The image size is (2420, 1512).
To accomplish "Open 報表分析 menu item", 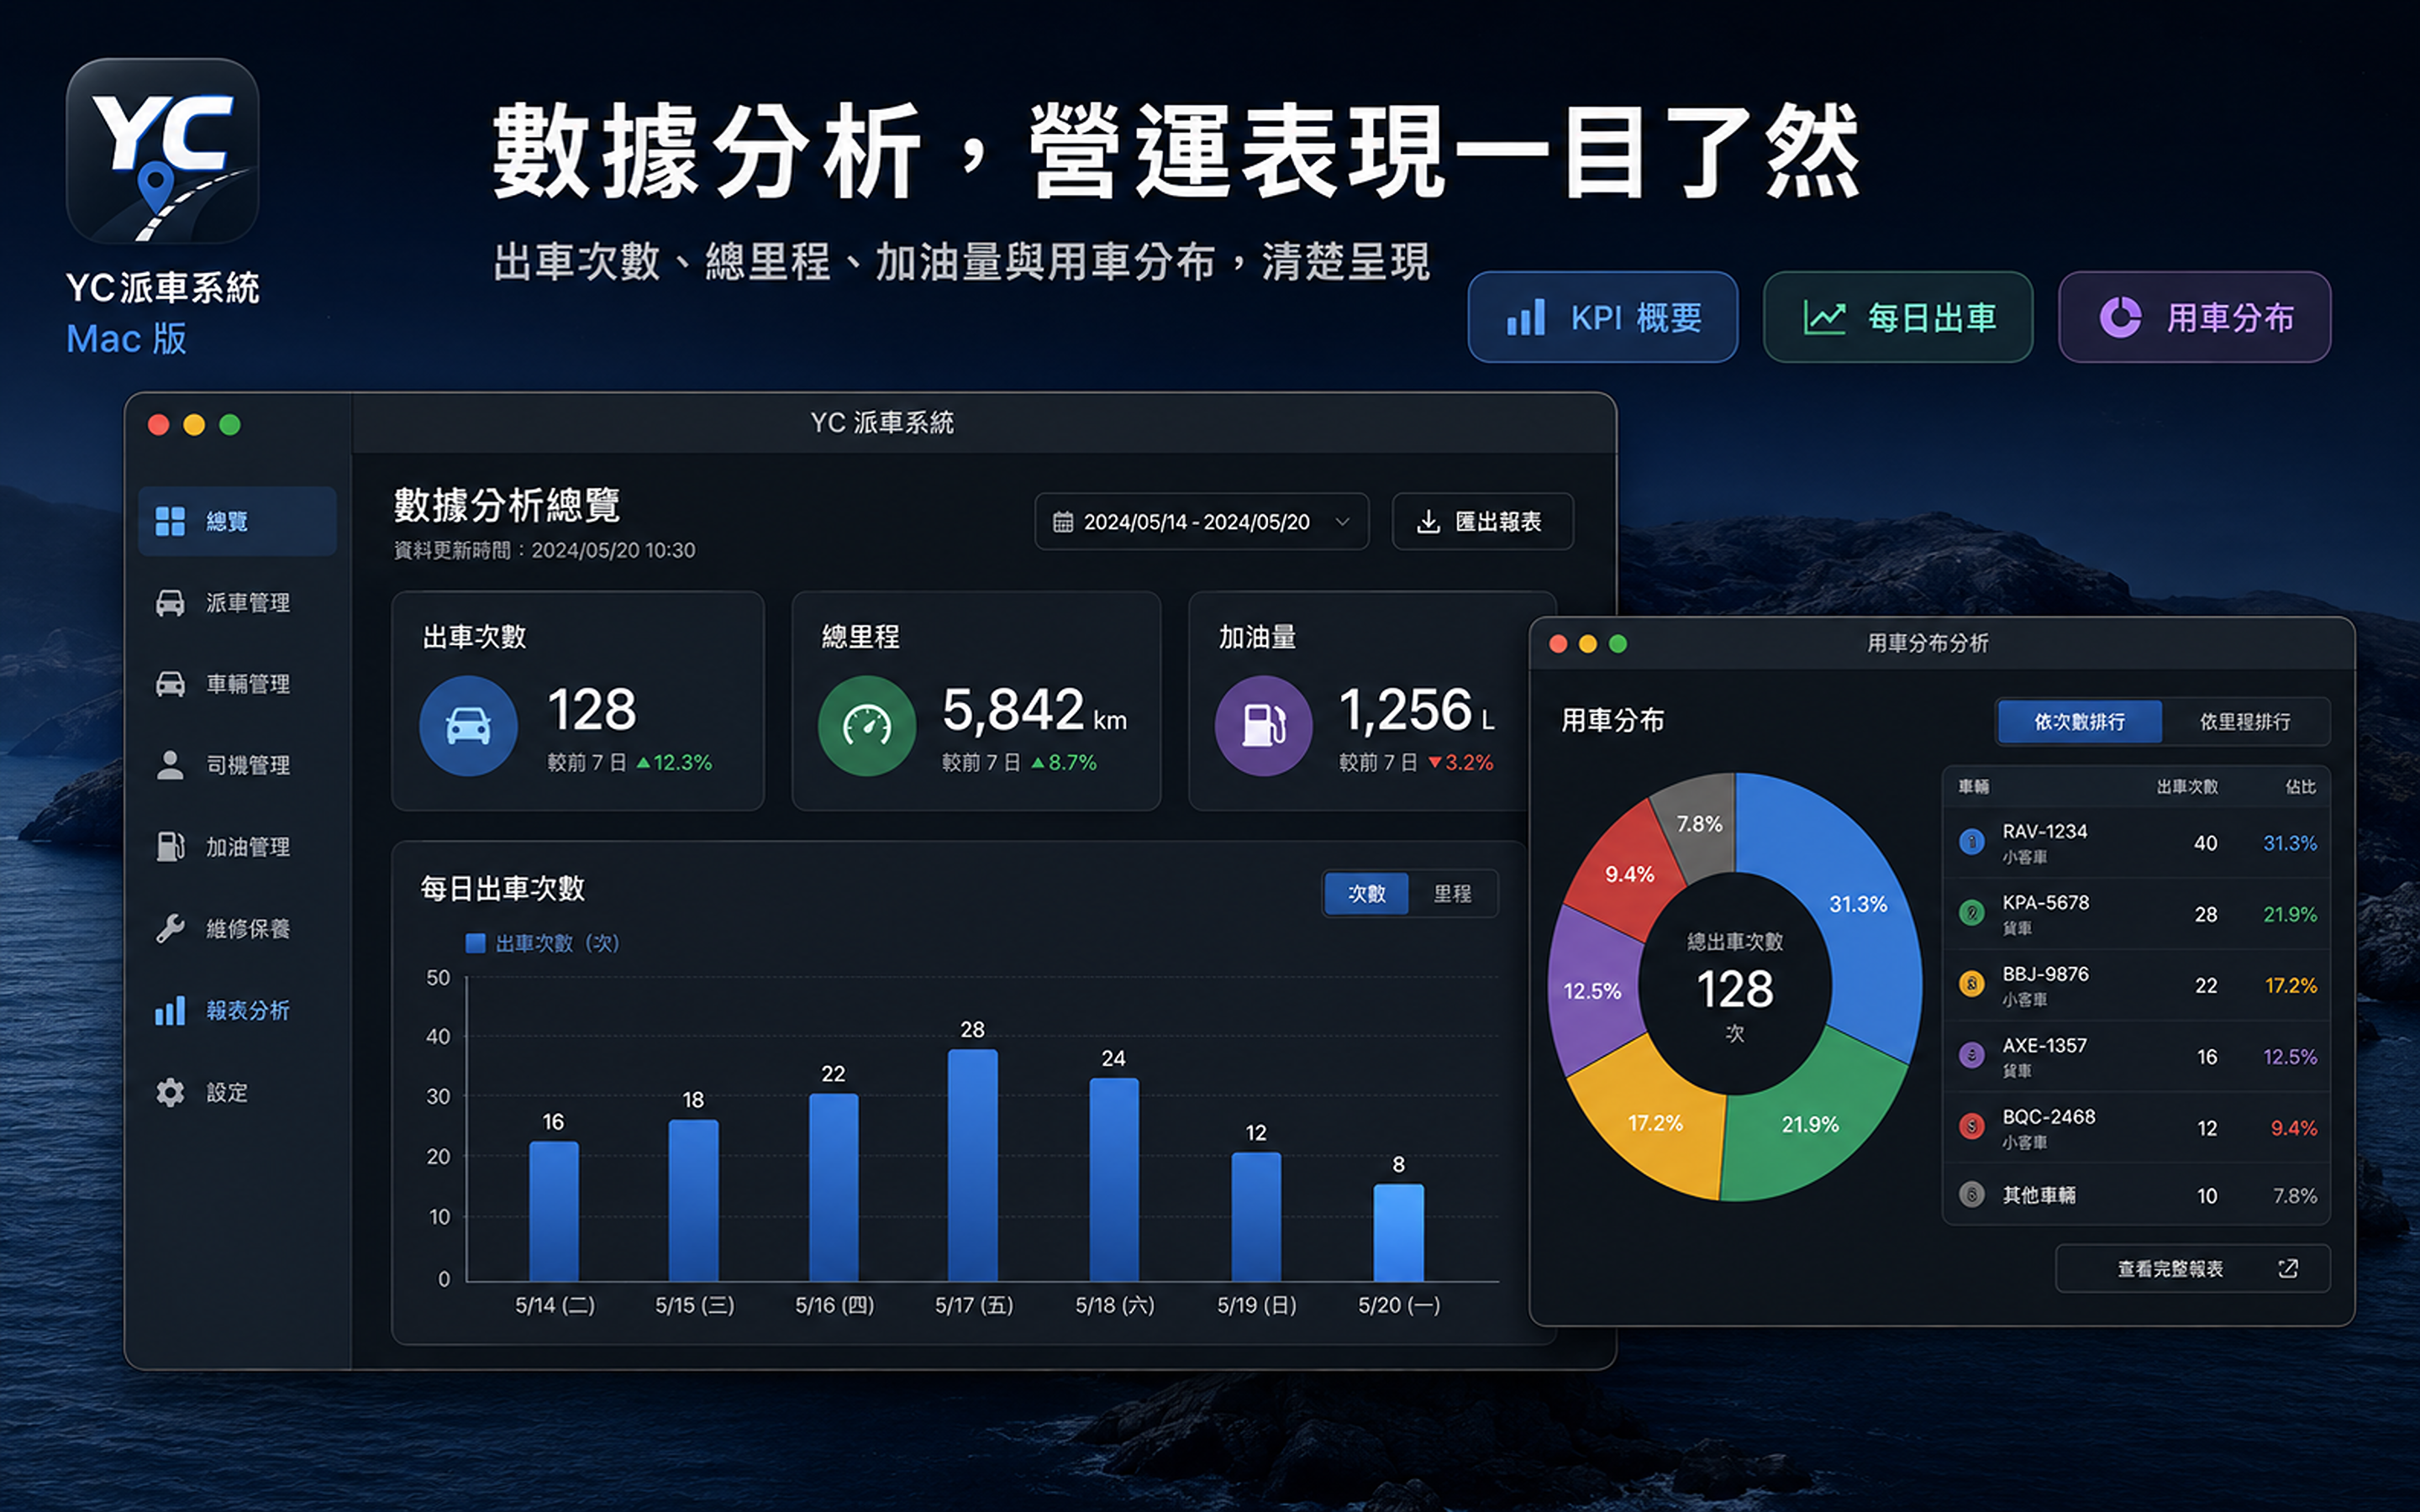I will coord(237,1010).
